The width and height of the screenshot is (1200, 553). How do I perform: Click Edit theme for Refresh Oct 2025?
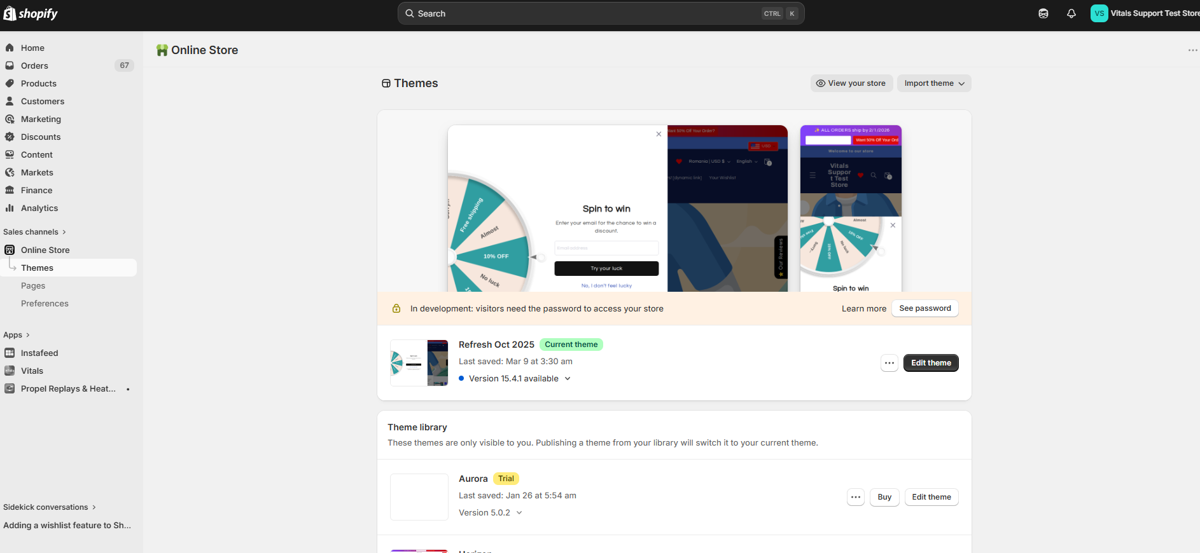pyautogui.click(x=931, y=363)
